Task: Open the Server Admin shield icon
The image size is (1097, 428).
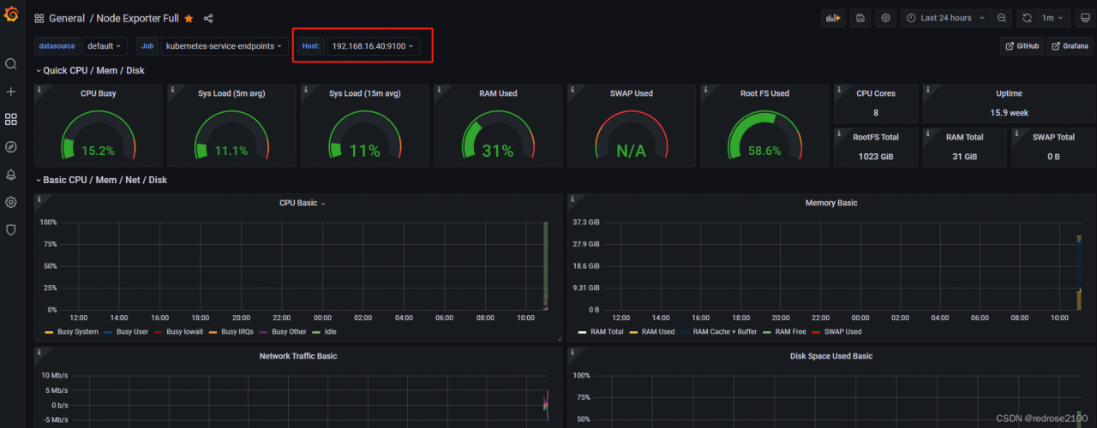Action: pyautogui.click(x=11, y=229)
